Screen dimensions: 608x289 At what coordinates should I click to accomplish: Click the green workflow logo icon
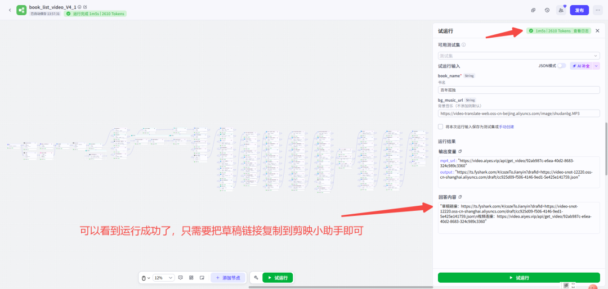(21, 10)
